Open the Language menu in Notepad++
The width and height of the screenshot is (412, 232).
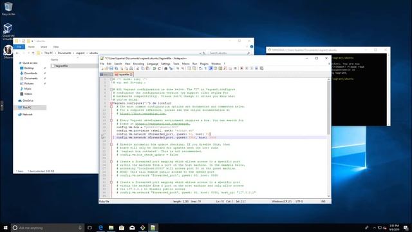(153, 64)
